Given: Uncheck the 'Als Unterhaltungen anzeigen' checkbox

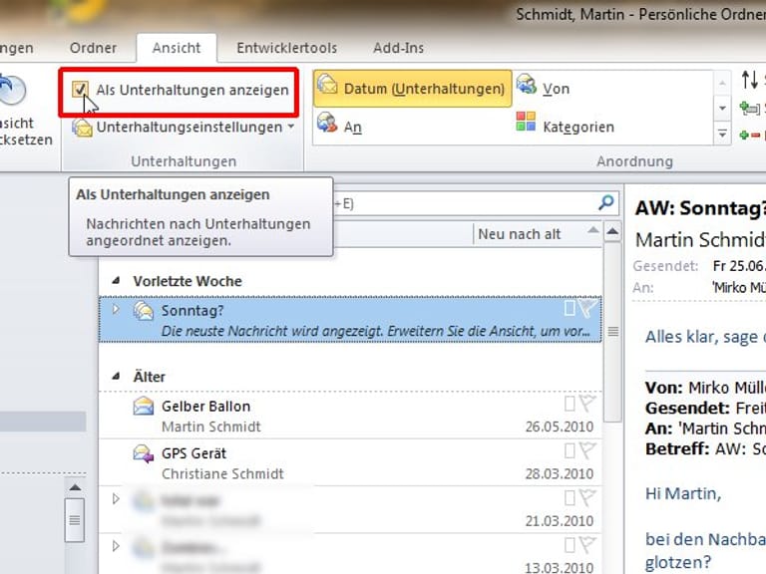Looking at the screenshot, I should click(x=81, y=90).
